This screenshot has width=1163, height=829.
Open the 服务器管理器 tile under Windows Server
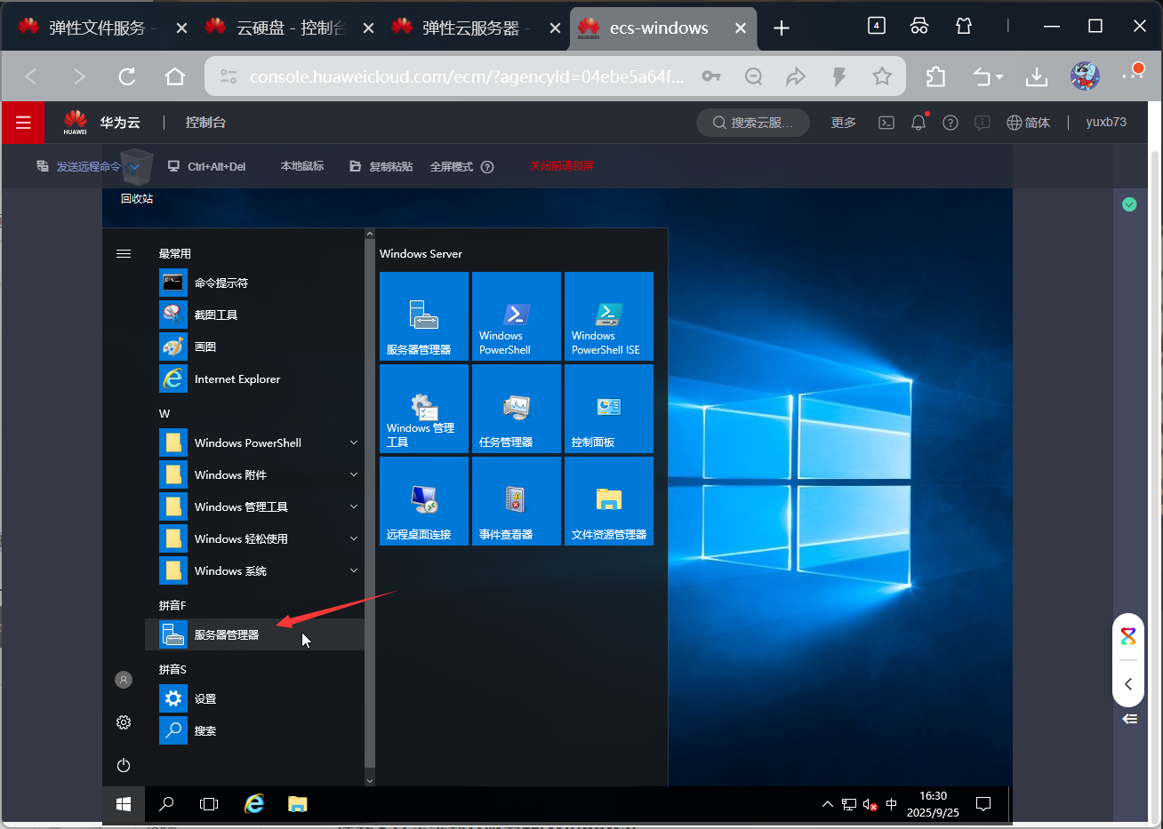coord(424,316)
